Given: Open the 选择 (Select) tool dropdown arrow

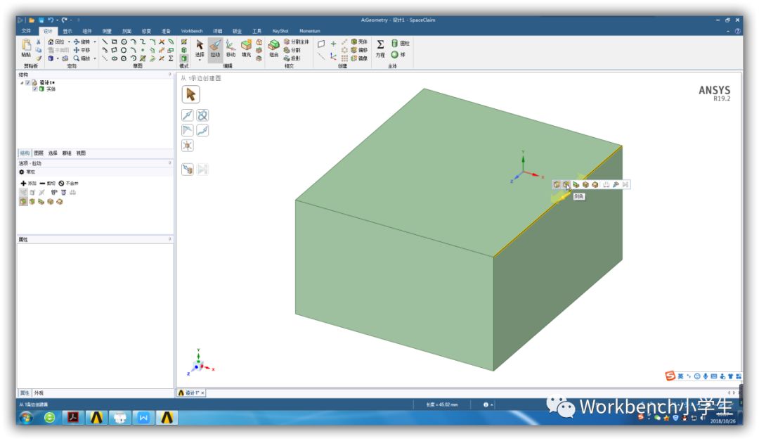Looking at the screenshot, I should [200, 60].
